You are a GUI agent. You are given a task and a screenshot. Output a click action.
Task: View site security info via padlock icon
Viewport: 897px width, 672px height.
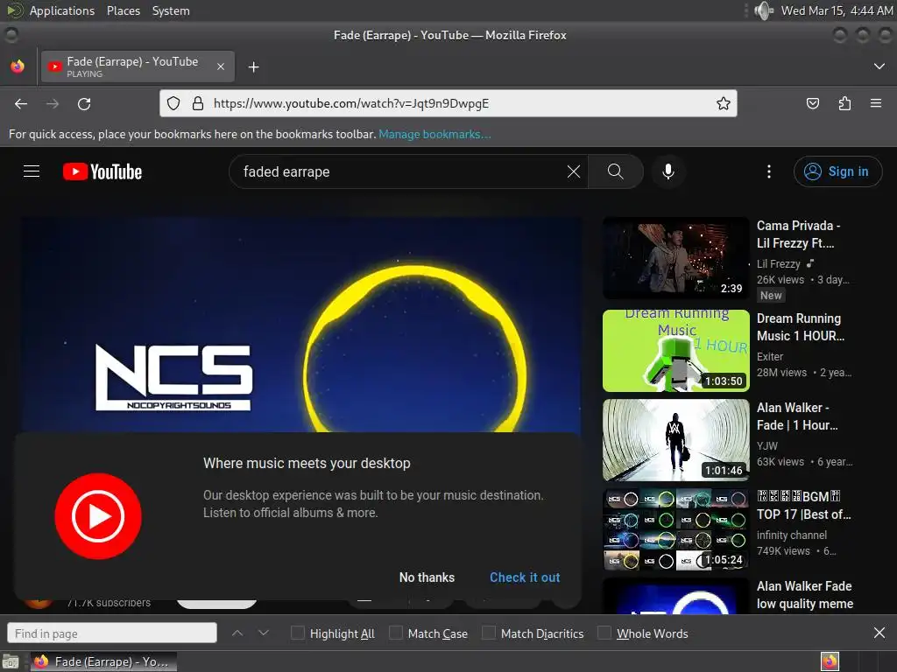tap(198, 103)
